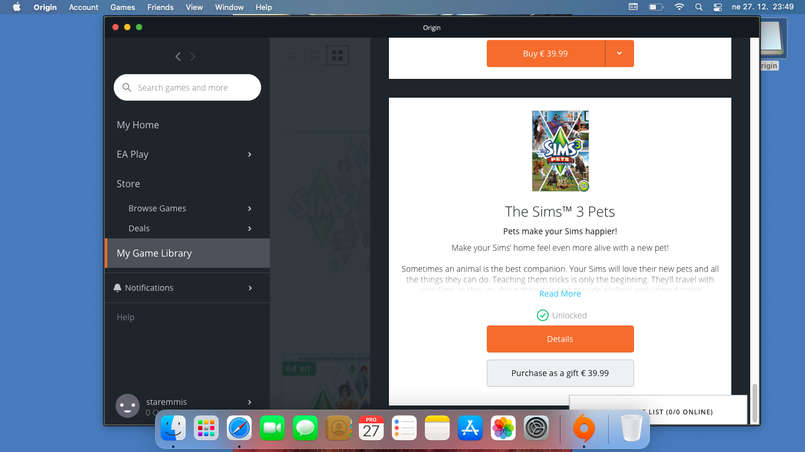Click the Details button for Sims 3 Pets
805x452 pixels.
(x=560, y=339)
